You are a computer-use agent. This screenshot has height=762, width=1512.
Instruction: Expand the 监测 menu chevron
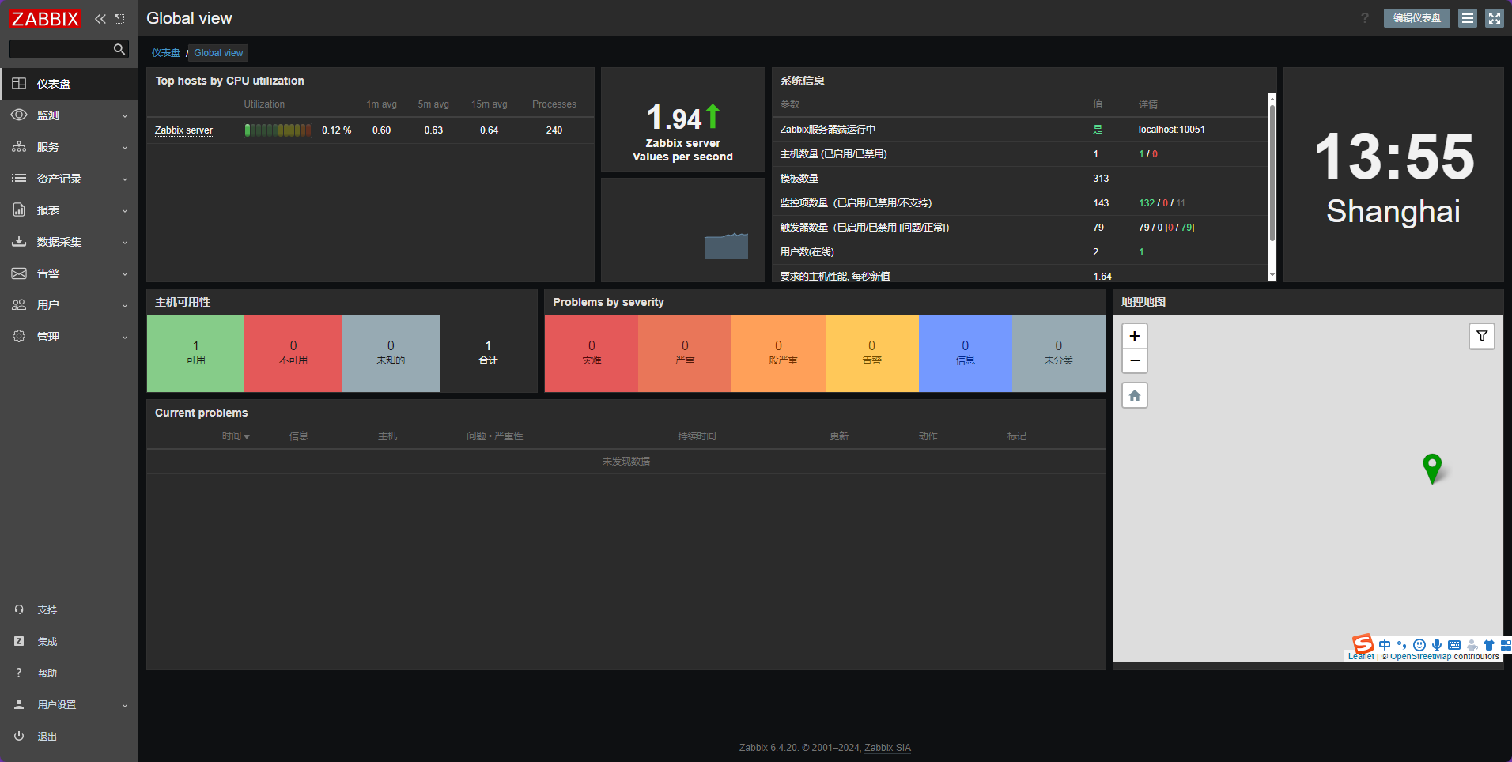(x=125, y=116)
